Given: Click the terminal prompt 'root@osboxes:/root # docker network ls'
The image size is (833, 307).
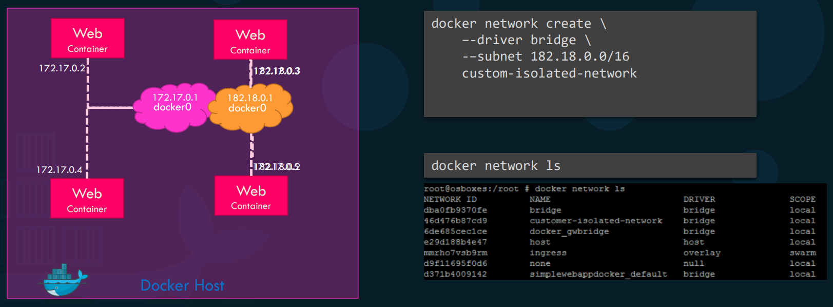Looking at the screenshot, I should (x=524, y=188).
